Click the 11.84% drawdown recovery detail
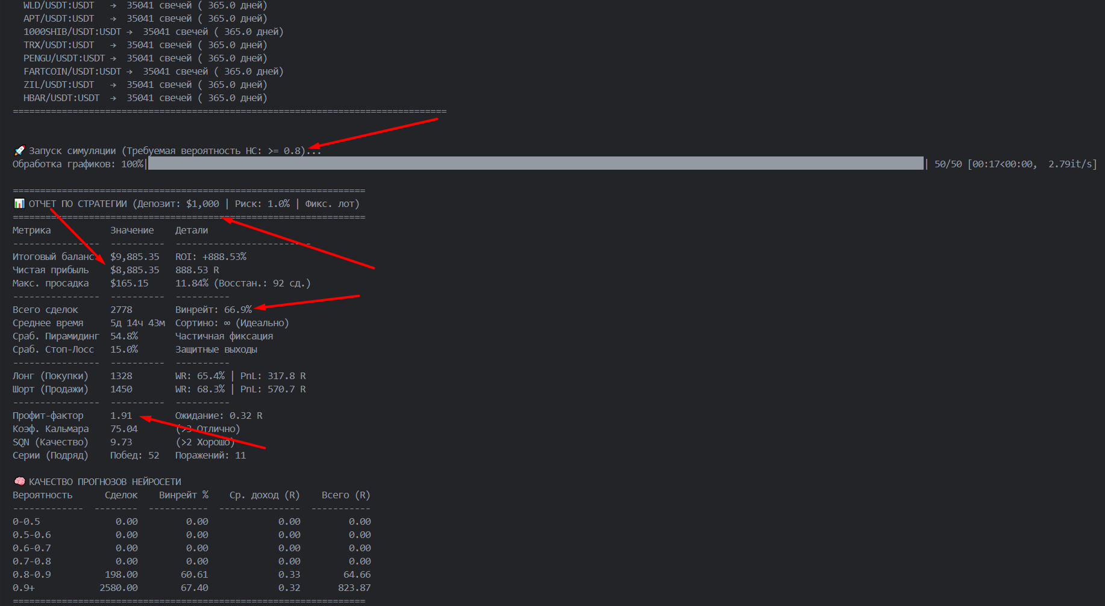1105x606 pixels. [243, 283]
